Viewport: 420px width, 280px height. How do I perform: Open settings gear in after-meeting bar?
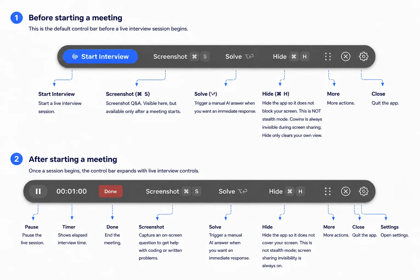364,191
